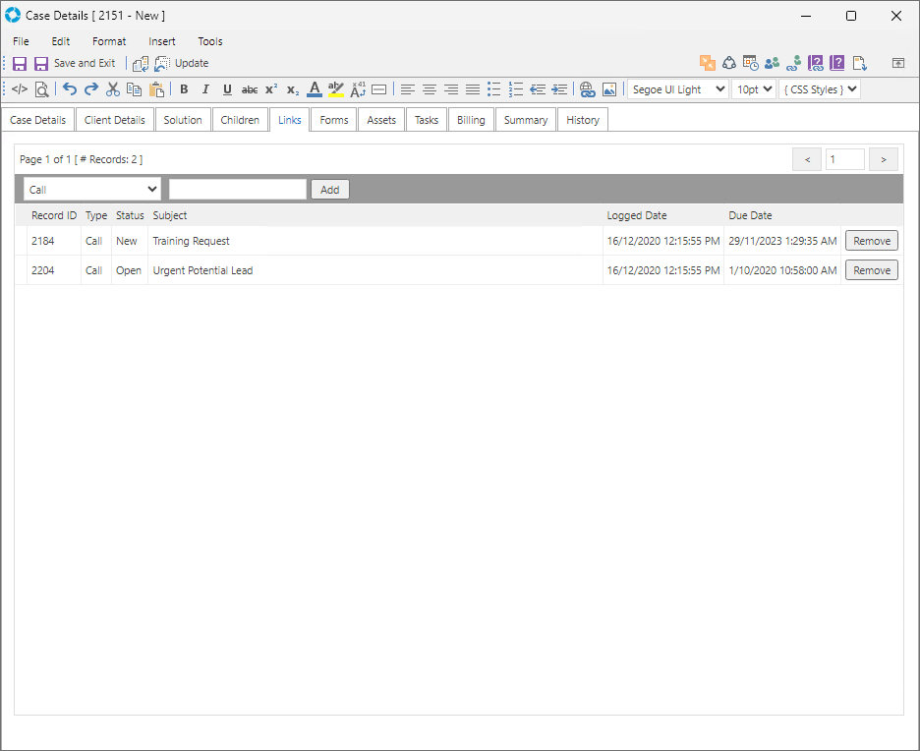Toggle italic formatting
920x751 pixels.
coord(205,89)
